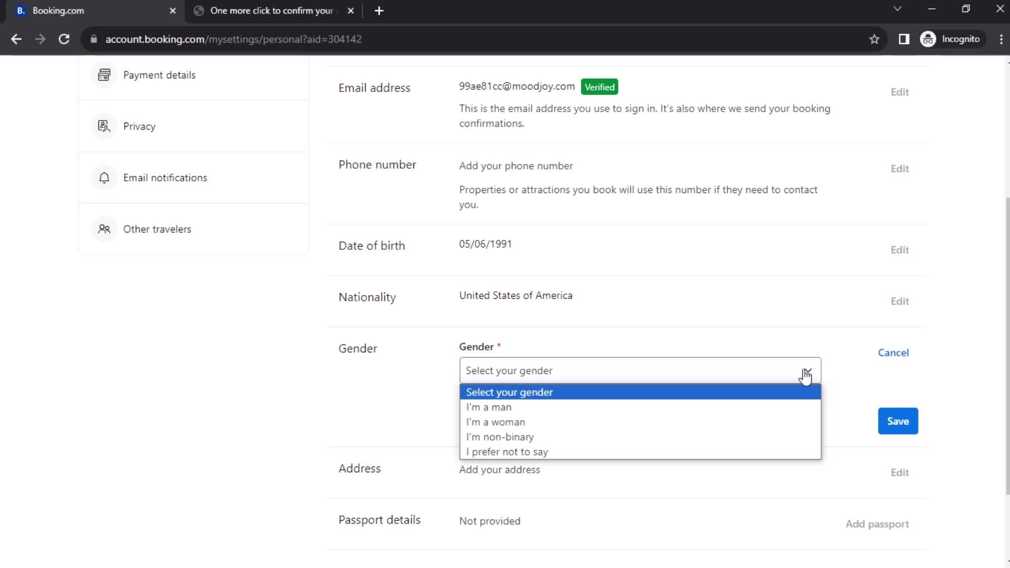Click the Verified badge icon next to email
The height and width of the screenshot is (568, 1010).
click(599, 87)
